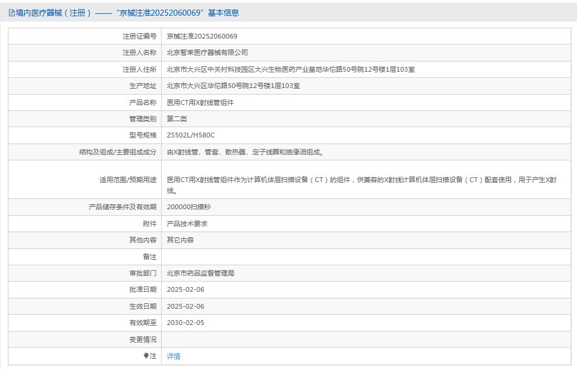Click the document icon in the page header
The width and height of the screenshot is (577, 369).
click(x=11, y=13)
